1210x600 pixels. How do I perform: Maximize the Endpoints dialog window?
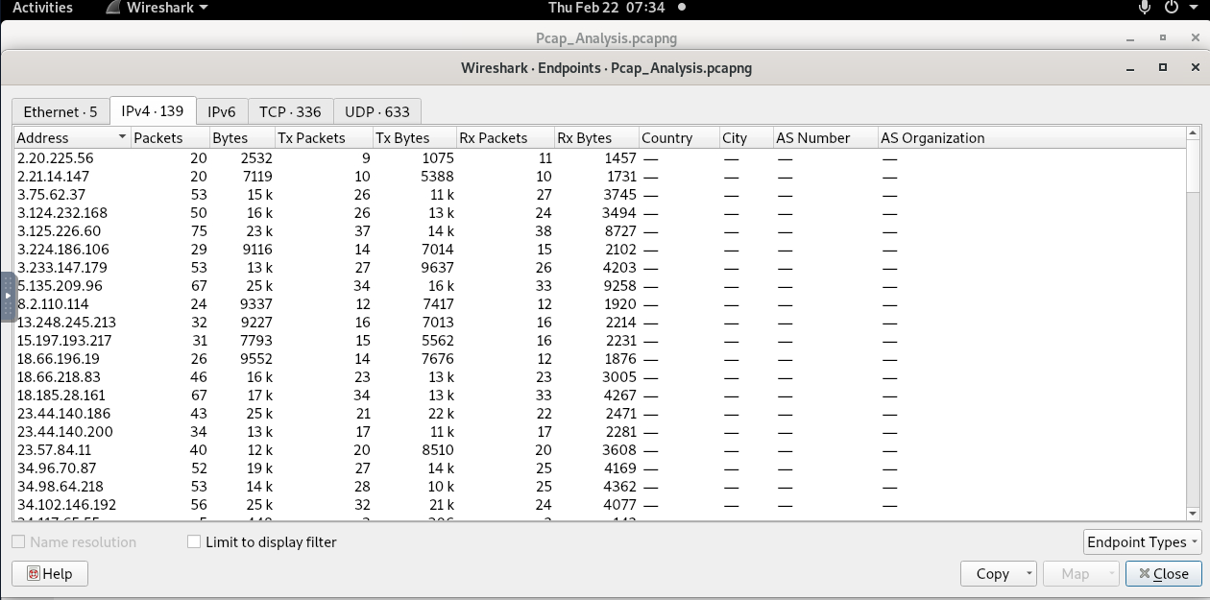tap(1162, 68)
